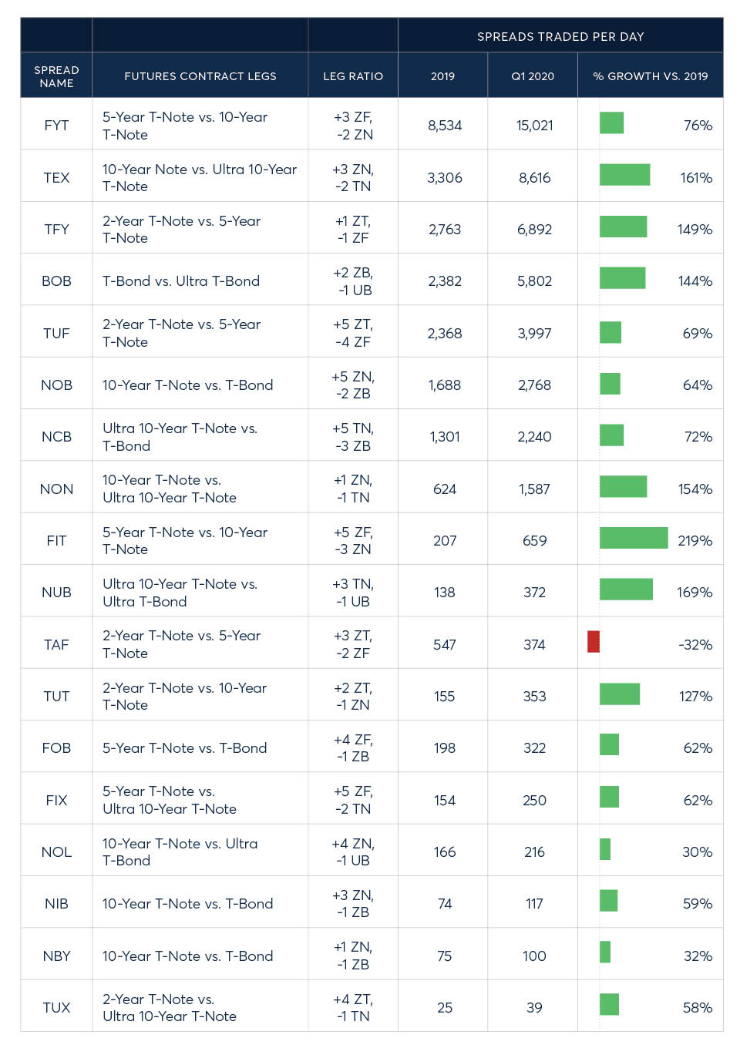Click the BOB spread name
This screenshot has height=1048, width=740.
coord(56,281)
